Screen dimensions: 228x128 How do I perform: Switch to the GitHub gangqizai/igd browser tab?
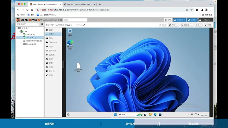[x=79, y=4]
